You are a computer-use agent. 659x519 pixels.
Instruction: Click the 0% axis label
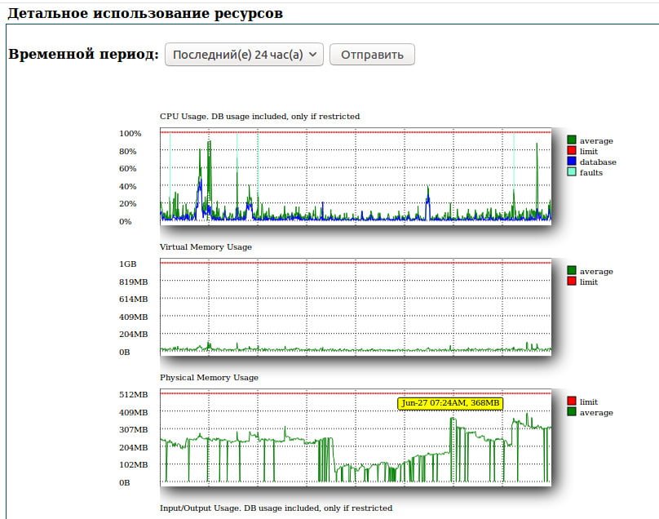126,222
